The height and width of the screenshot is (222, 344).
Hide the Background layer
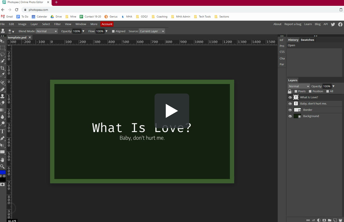(x=290, y=116)
